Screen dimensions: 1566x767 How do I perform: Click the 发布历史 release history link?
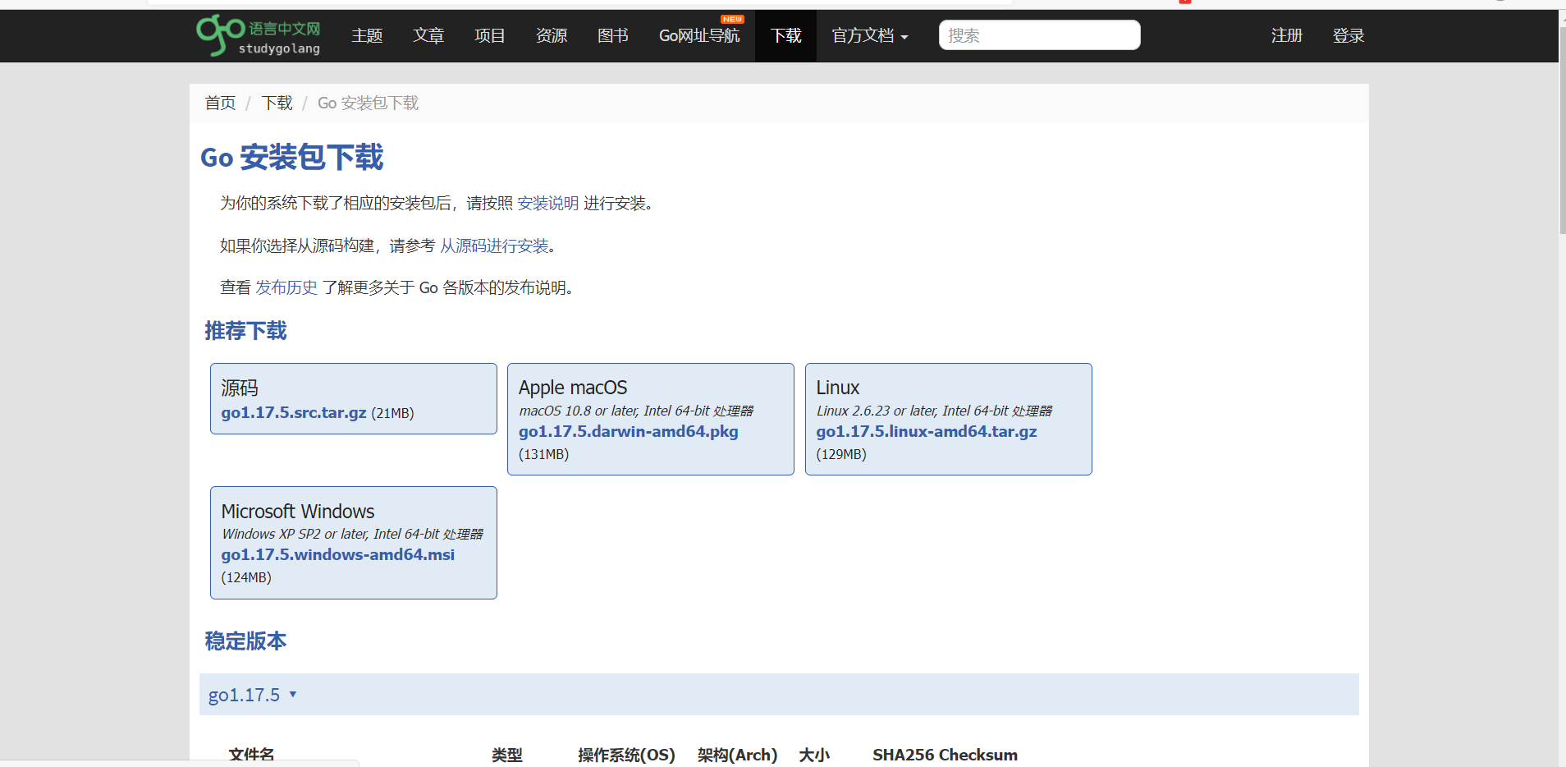(286, 287)
